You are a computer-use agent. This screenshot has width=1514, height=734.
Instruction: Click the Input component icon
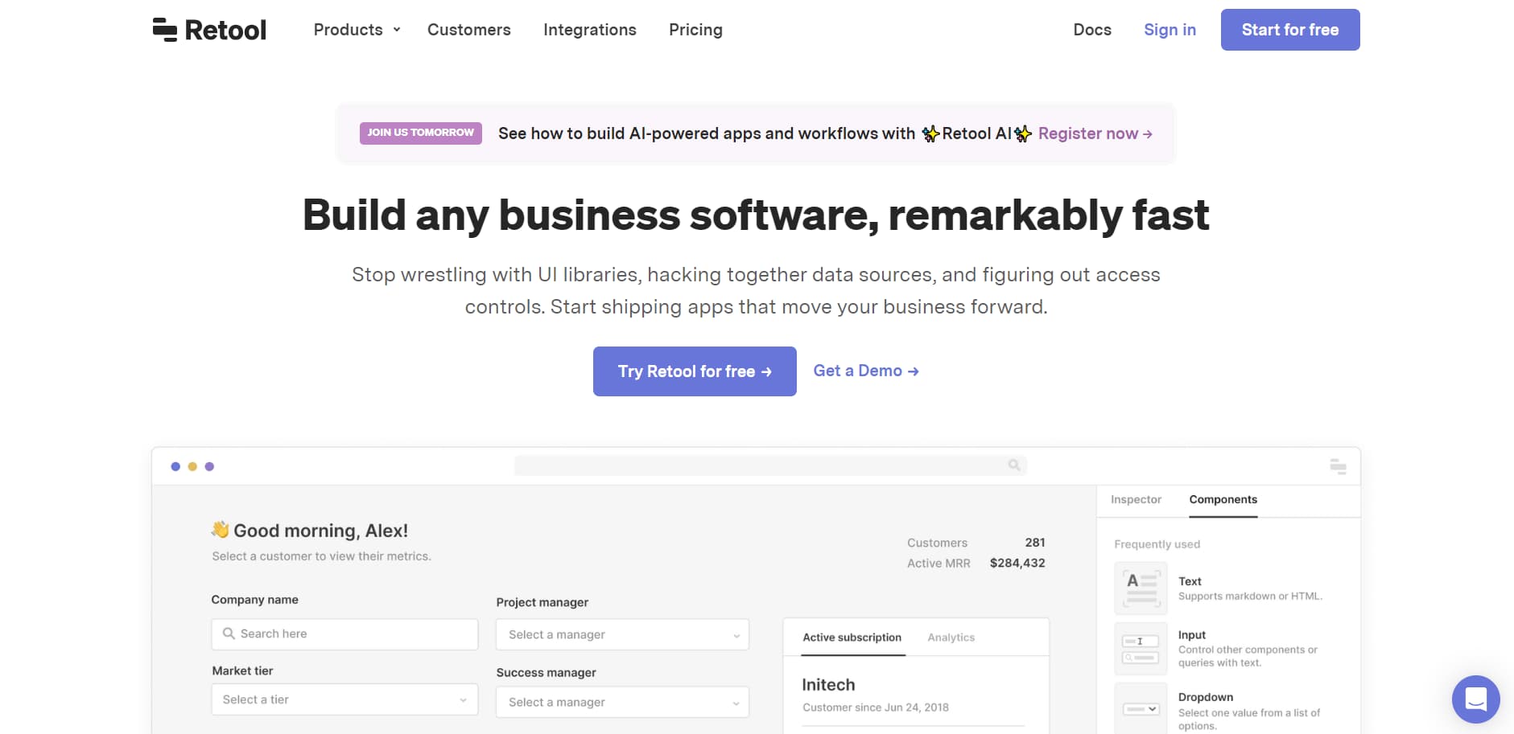tap(1141, 648)
